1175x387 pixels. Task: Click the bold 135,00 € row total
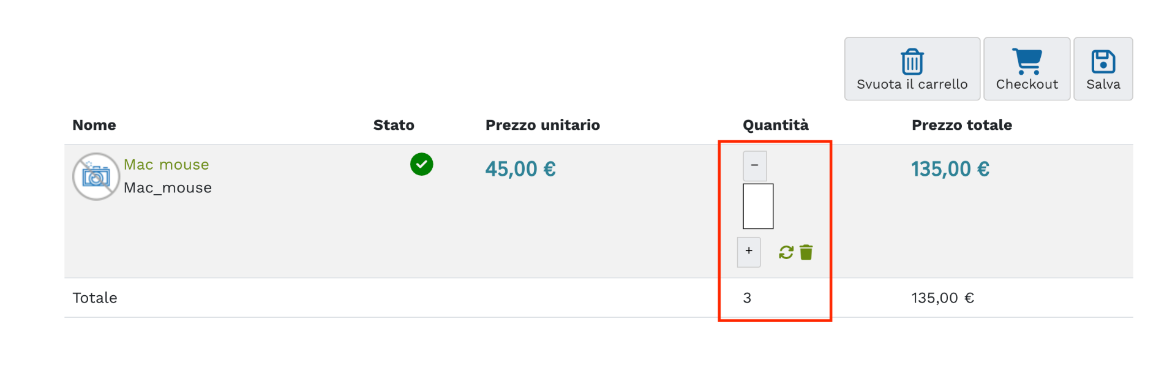tap(950, 169)
